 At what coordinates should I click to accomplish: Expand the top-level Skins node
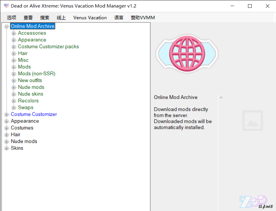pos(7,148)
